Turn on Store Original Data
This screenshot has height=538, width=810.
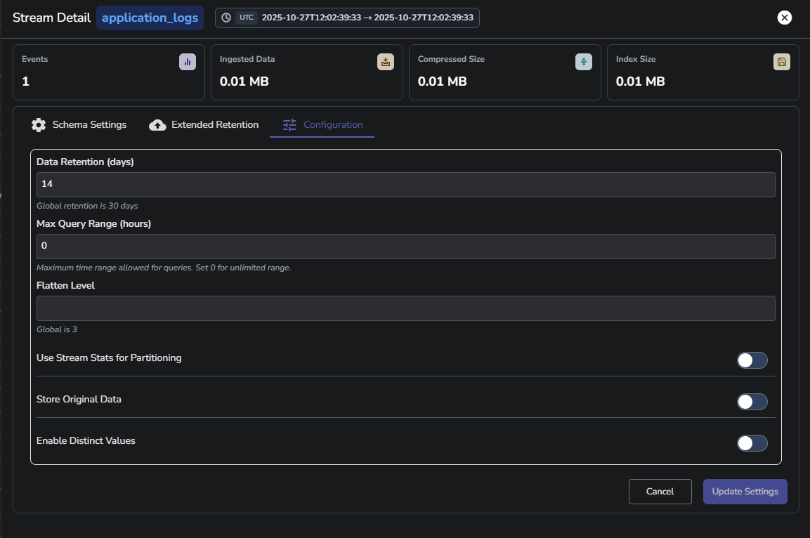pos(752,401)
